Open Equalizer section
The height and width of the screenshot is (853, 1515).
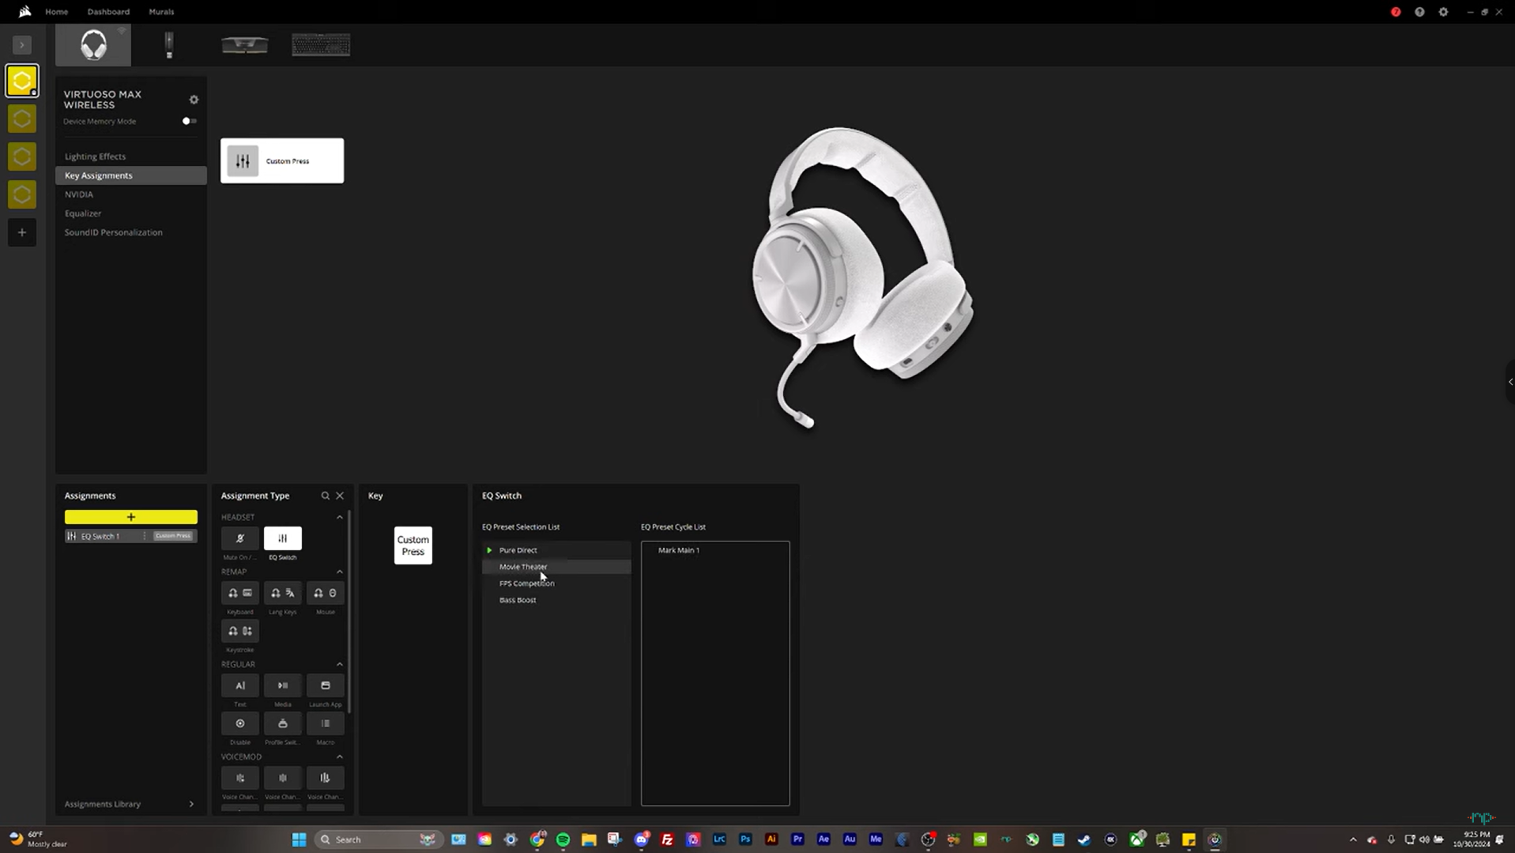coord(131,213)
